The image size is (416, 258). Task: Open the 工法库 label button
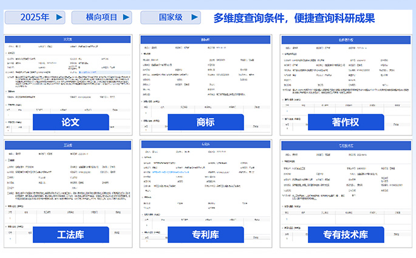pos(70,235)
